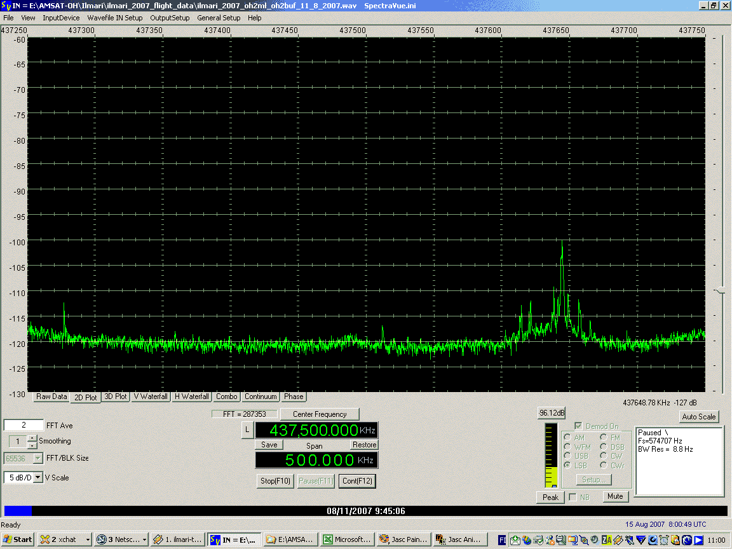Click the Auto Scale button

699,417
